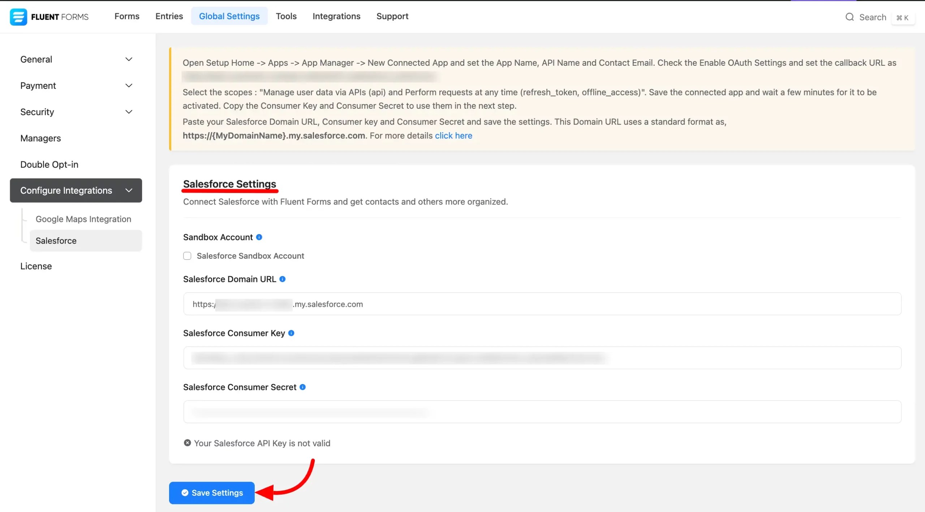Select Google Maps Integration in the sidebar
This screenshot has height=512, width=925.
coord(83,219)
